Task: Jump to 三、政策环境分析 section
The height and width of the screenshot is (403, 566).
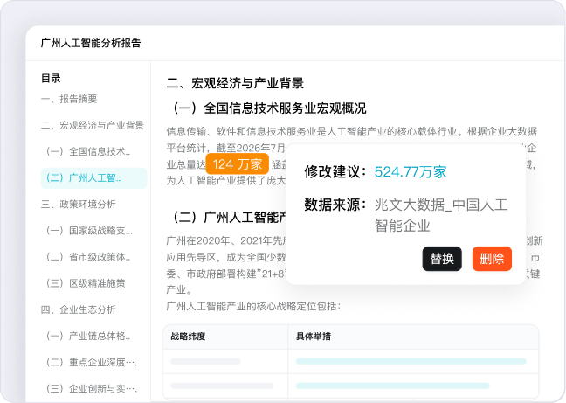Action: (x=79, y=205)
